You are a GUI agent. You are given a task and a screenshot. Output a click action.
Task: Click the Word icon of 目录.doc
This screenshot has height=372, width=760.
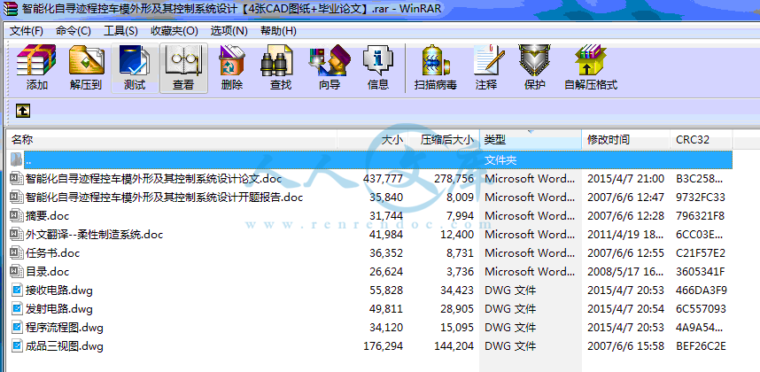tap(17, 272)
